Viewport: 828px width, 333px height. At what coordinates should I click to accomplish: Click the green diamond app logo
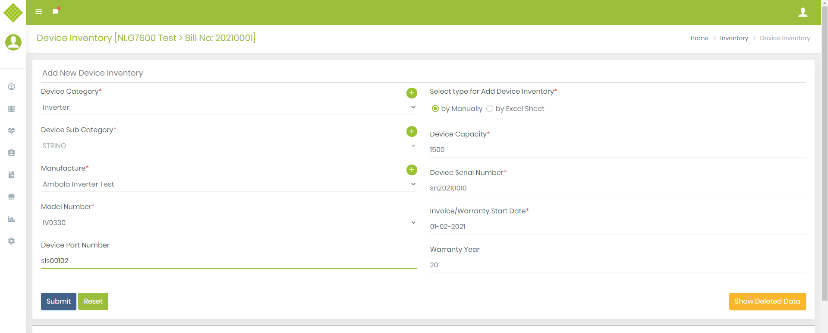click(13, 13)
